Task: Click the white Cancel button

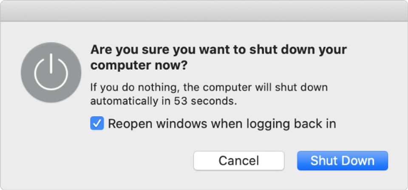Action: pyautogui.click(x=239, y=161)
